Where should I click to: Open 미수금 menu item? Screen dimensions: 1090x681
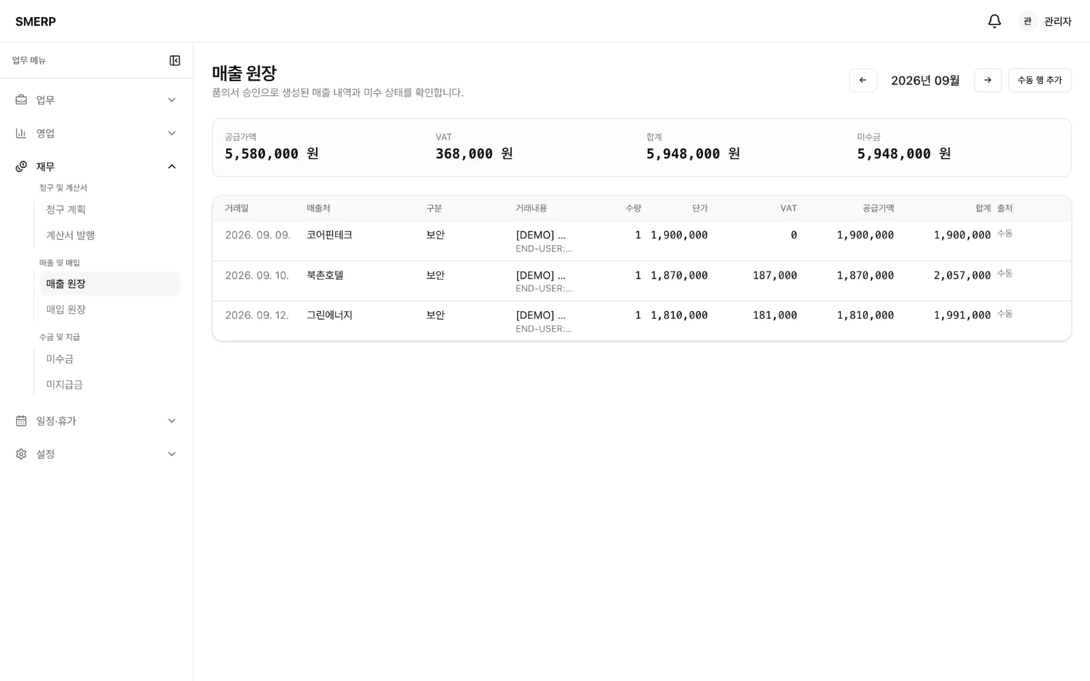click(x=110, y=359)
